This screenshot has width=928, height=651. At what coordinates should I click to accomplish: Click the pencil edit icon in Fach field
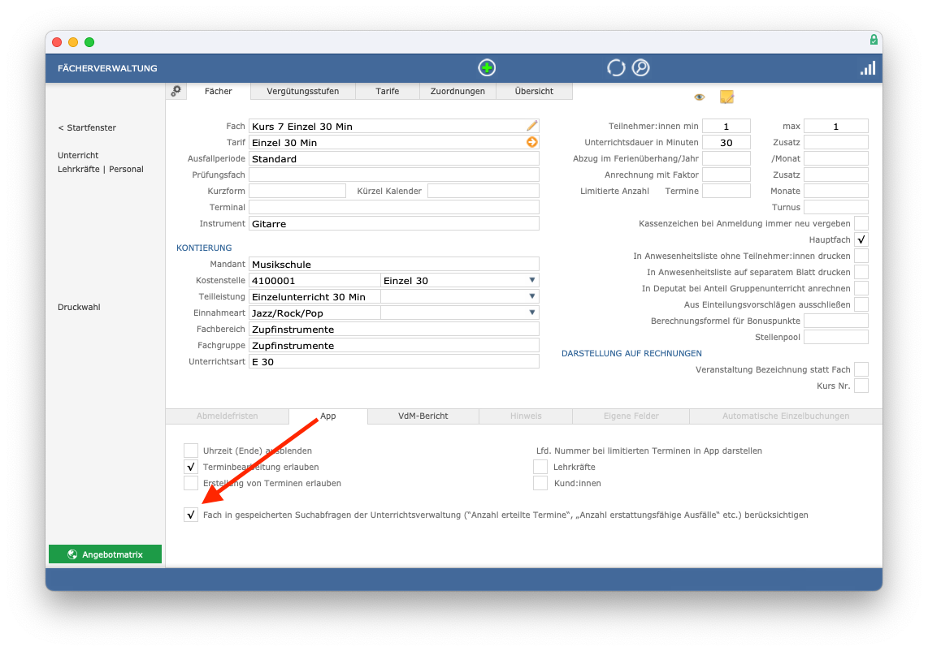tap(531, 126)
